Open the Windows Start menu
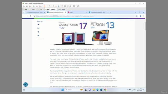 [x=62, y=90]
